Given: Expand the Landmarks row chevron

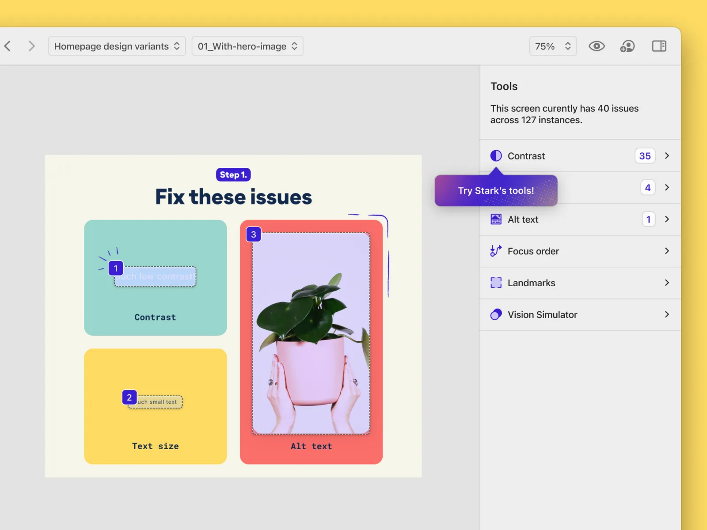Looking at the screenshot, I should (667, 283).
